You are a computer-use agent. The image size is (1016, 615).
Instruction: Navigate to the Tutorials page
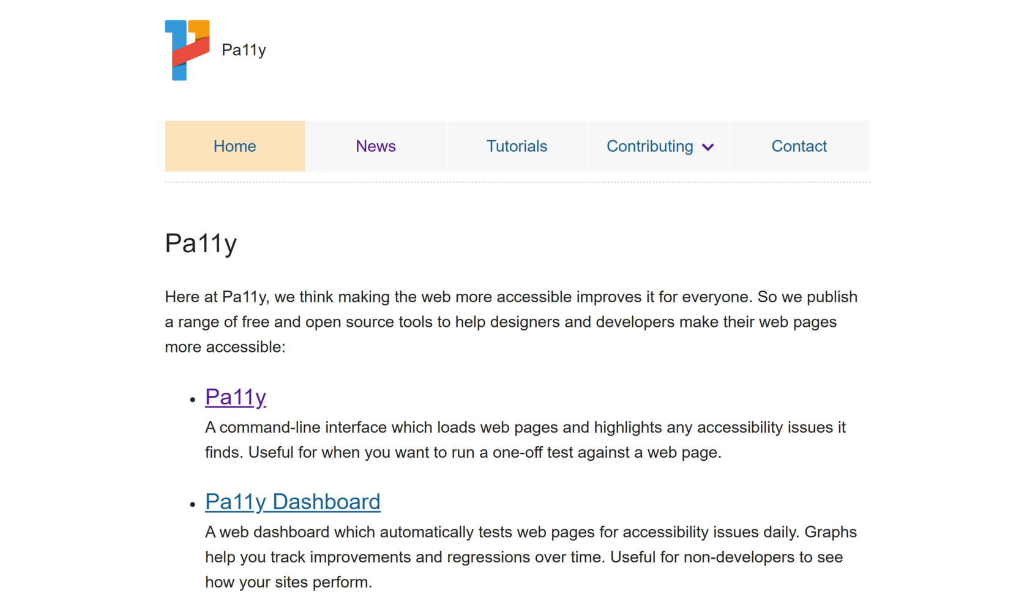click(517, 146)
